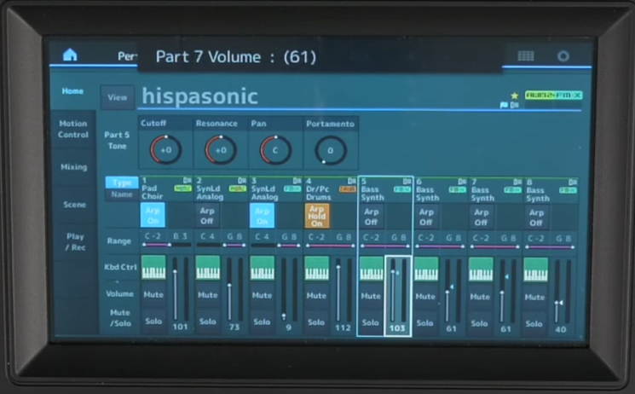Solo Part 6 Bass Synth
635x394 pixels.
point(425,322)
